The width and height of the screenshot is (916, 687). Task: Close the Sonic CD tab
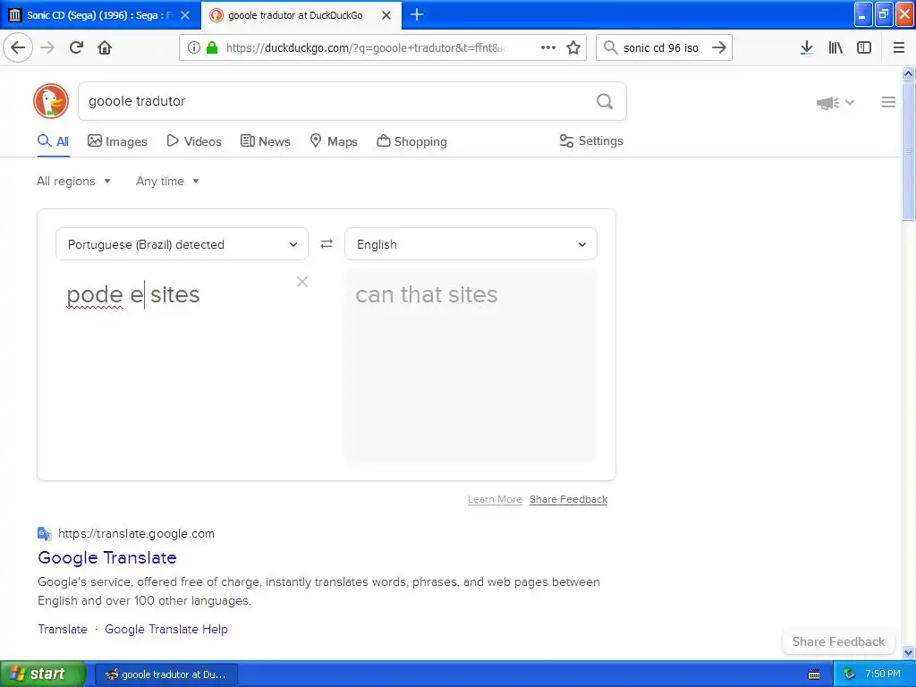point(185,15)
